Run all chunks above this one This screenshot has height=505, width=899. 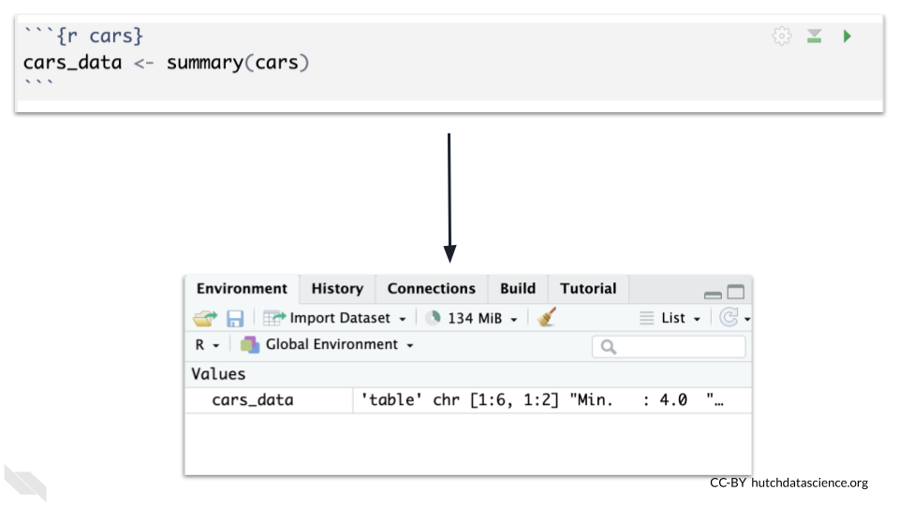(815, 36)
